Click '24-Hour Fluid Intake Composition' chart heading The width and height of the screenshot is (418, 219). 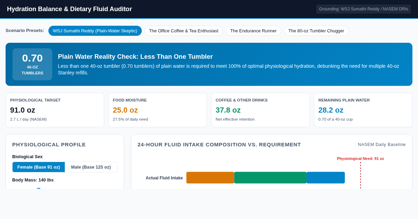219,145
